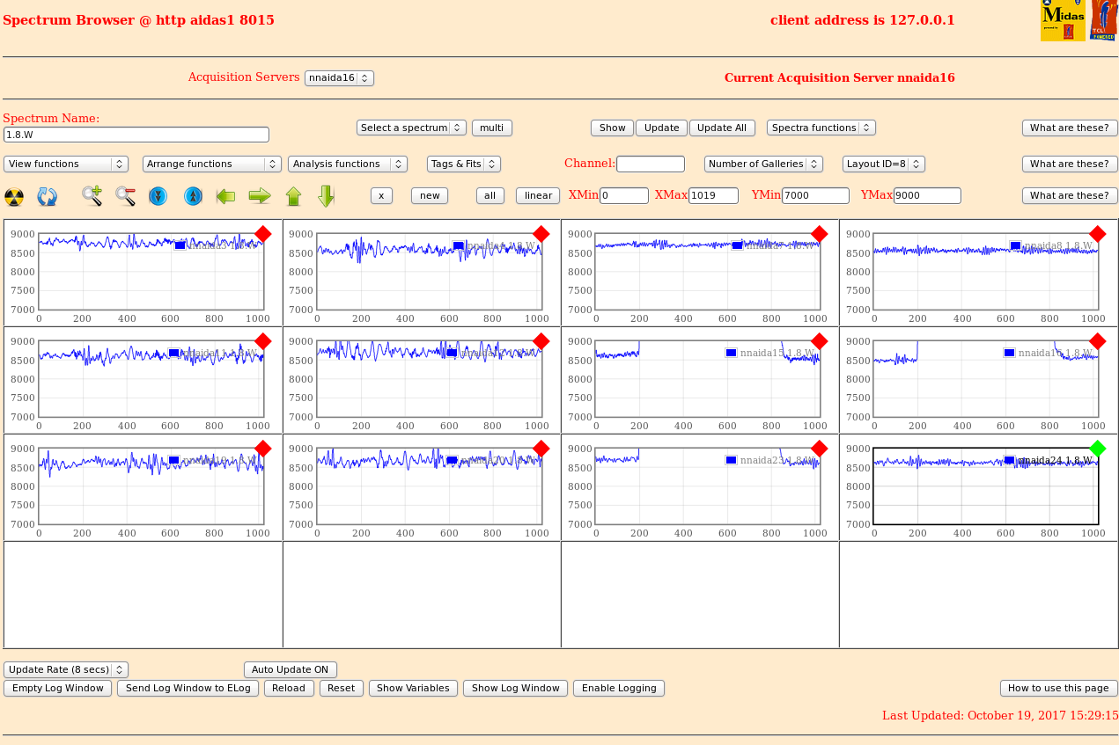Click the green up arrow icon
Screen dimensions: 1119x745
click(x=293, y=196)
